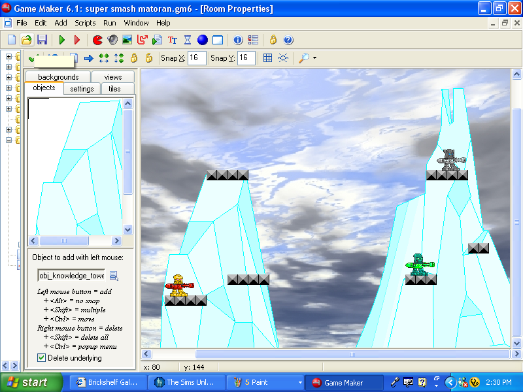Create a new sprite resource

(x=96, y=39)
